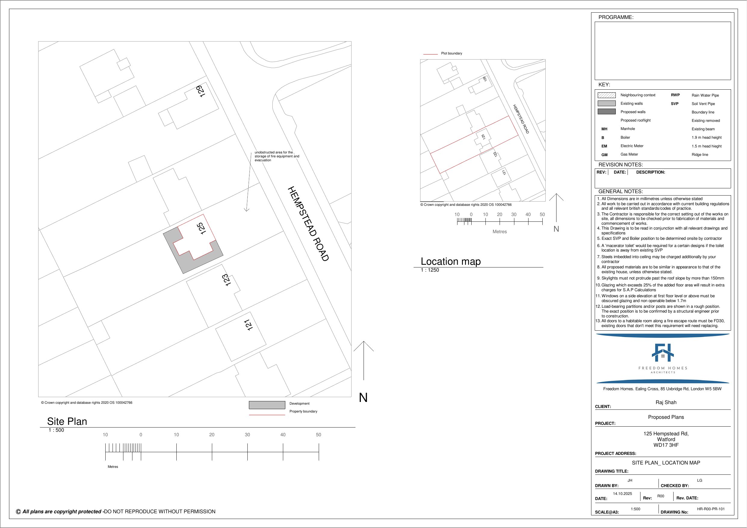Click the copyright symbol at bottom left

coord(18,512)
